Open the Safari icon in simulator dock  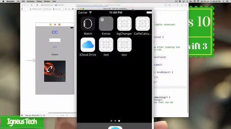pos(115,128)
